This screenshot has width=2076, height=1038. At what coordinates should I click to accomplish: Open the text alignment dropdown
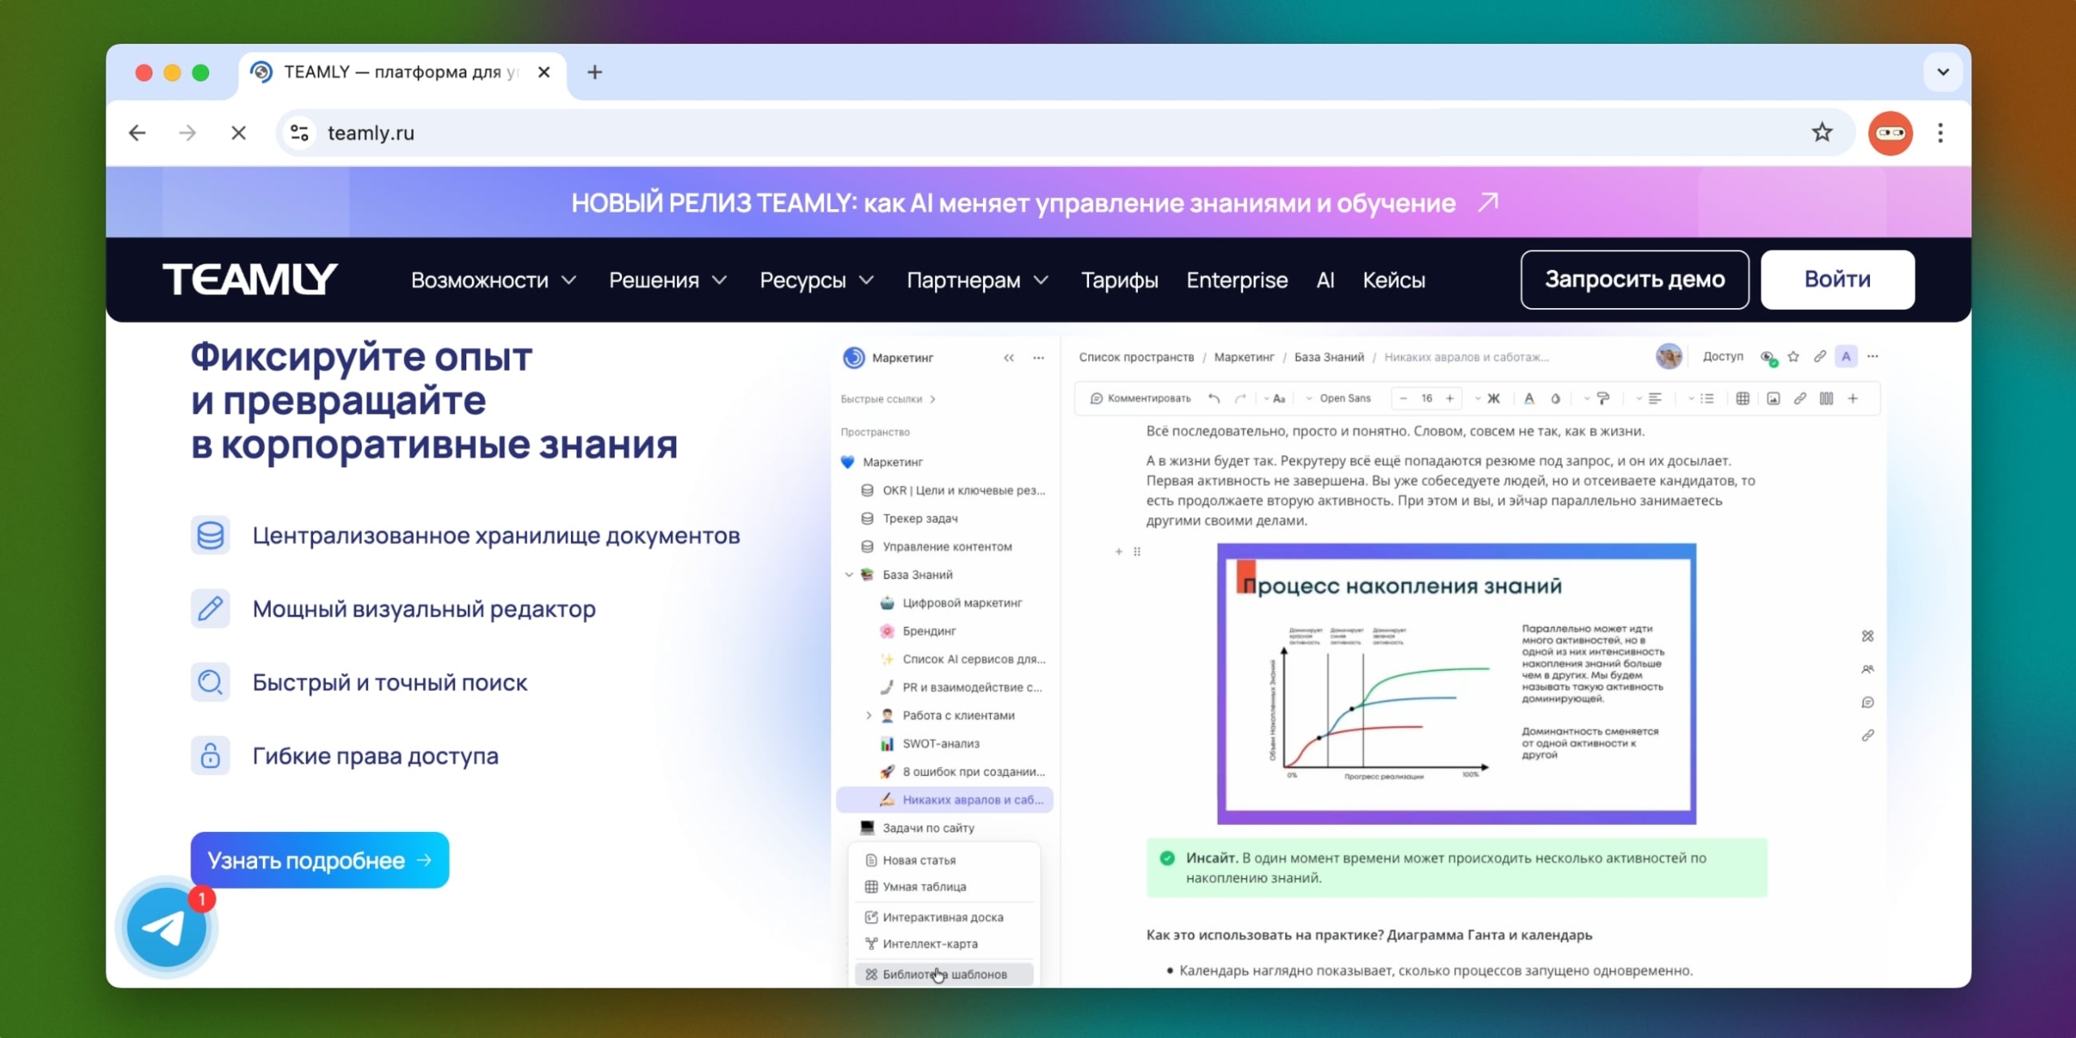[1649, 398]
